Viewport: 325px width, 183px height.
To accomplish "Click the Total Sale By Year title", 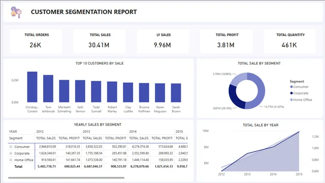I will coord(261,125).
